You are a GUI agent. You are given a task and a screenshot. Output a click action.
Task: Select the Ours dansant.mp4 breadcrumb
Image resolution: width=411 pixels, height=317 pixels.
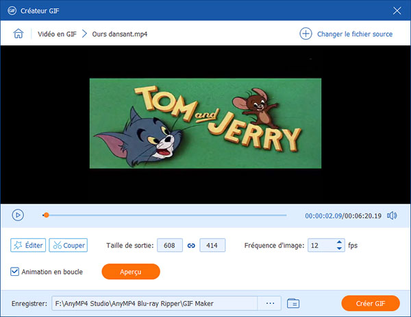coord(119,34)
